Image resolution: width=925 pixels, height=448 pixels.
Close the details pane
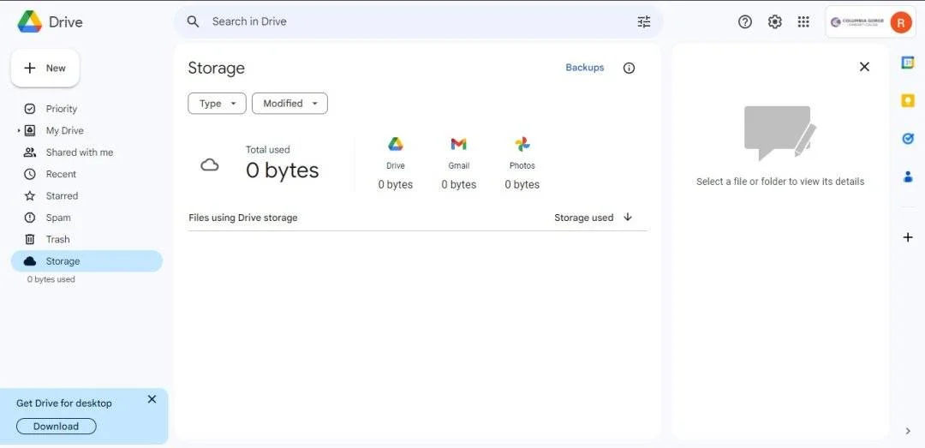(864, 67)
